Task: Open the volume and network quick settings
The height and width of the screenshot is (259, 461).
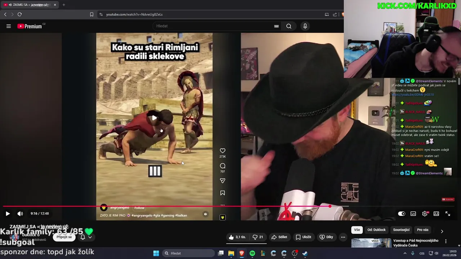Action: point(434,253)
